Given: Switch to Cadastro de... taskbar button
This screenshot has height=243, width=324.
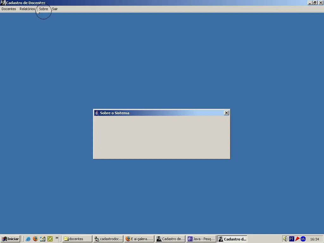Looking at the screenshot, I should point(170,239).
